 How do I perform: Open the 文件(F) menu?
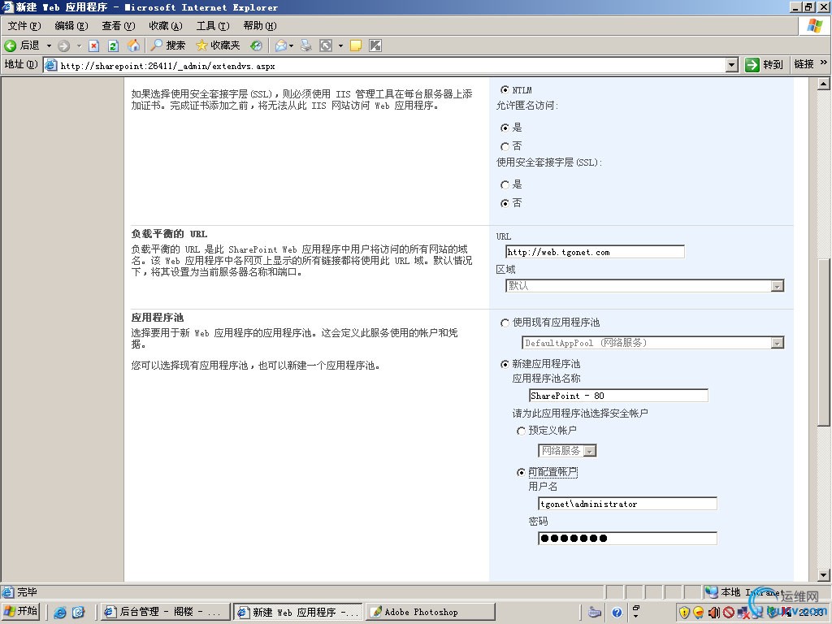tap(24, 25)
